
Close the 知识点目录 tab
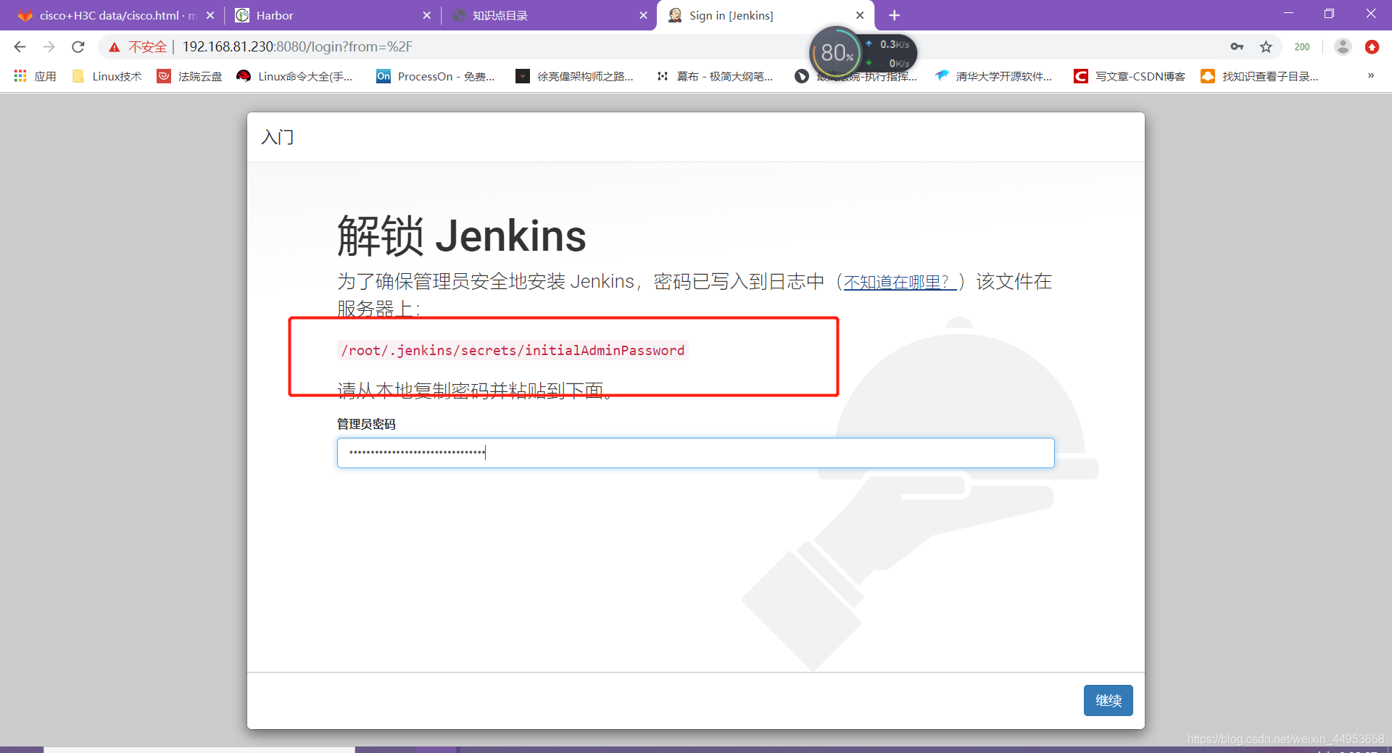(x=643, y=15)
